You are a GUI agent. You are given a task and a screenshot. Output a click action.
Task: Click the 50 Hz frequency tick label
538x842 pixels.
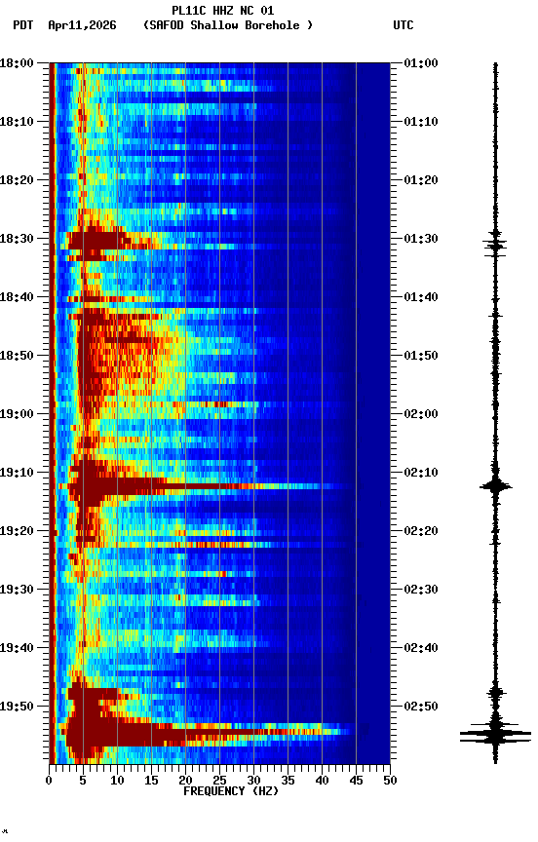[x=390, y=782]
